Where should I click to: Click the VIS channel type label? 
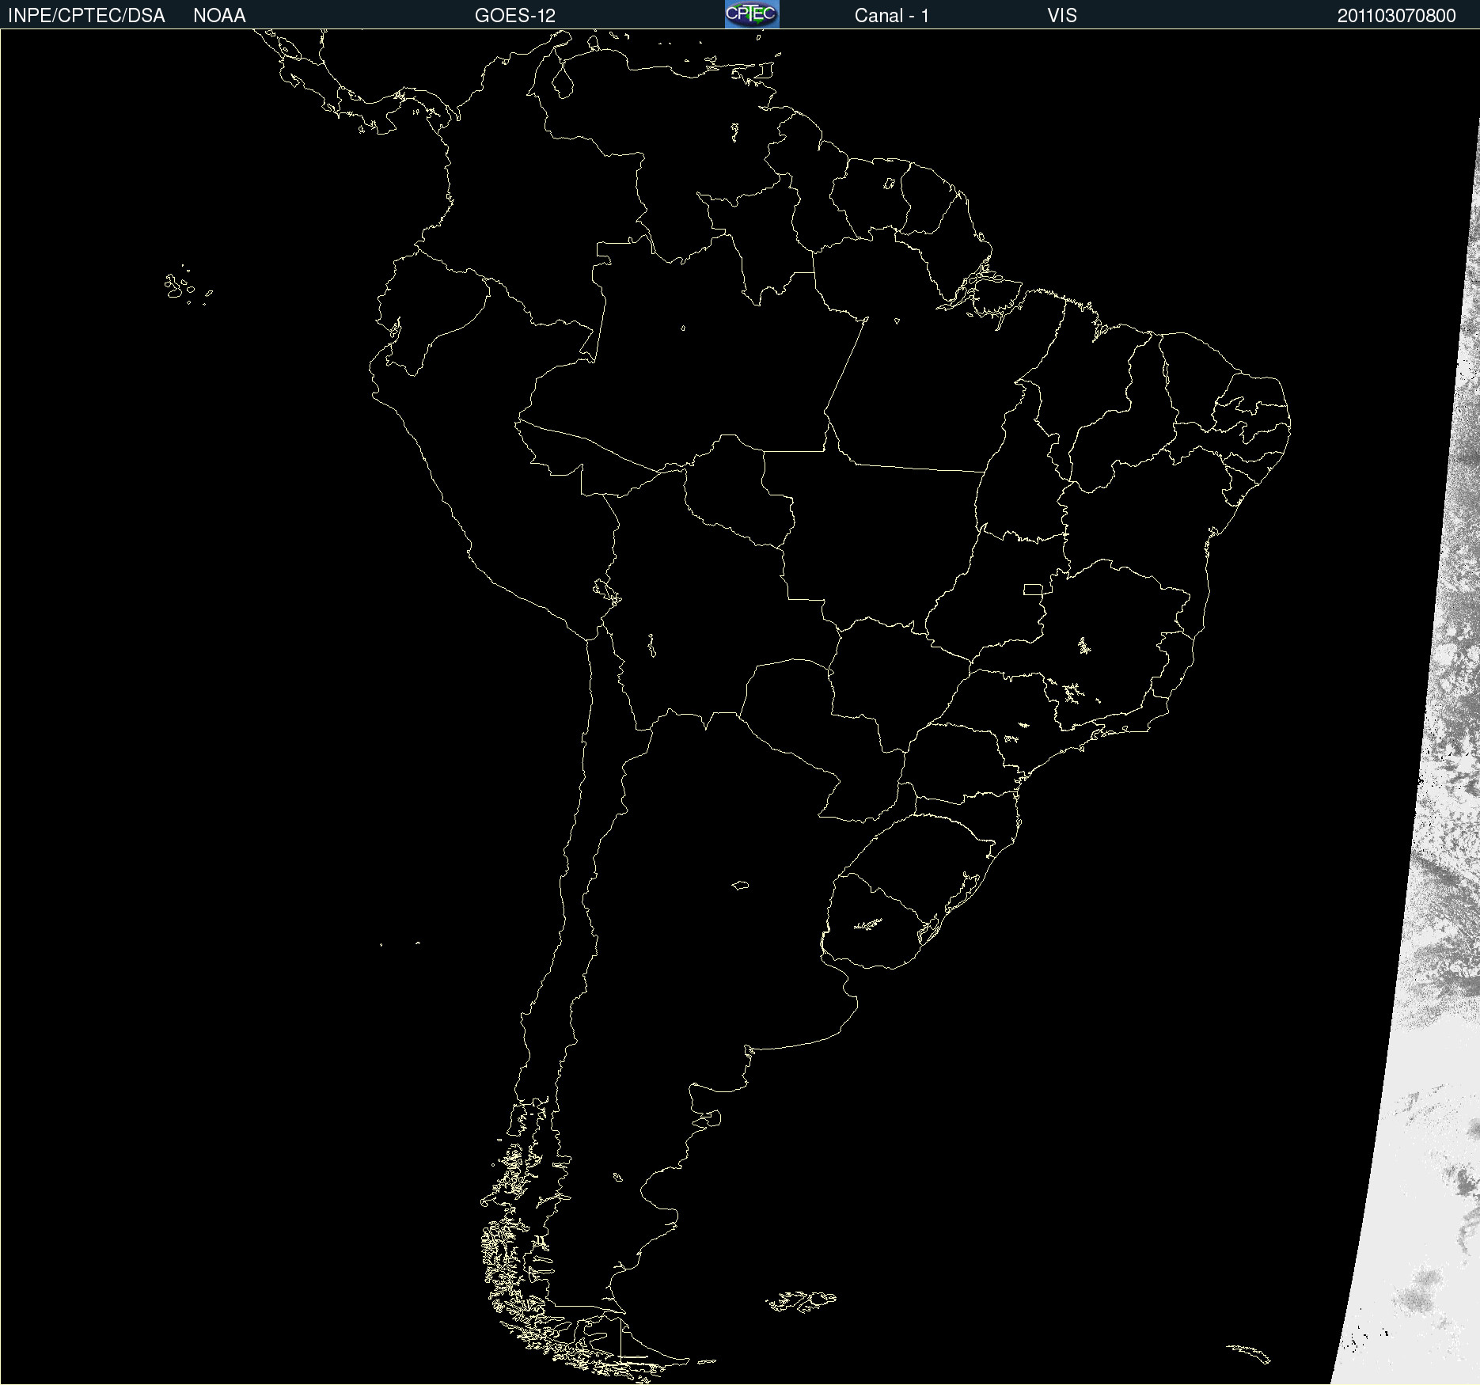1062,16
